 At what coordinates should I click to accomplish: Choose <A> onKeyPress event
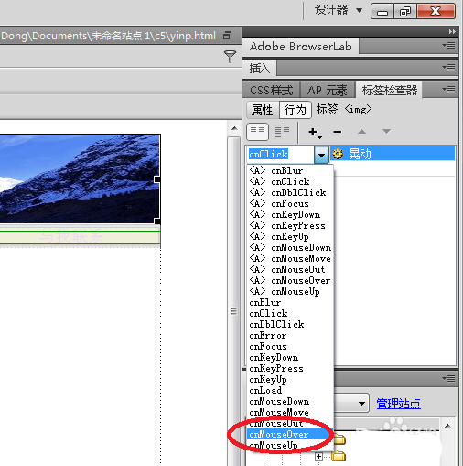pyautogui.click(x=290, y=225)
